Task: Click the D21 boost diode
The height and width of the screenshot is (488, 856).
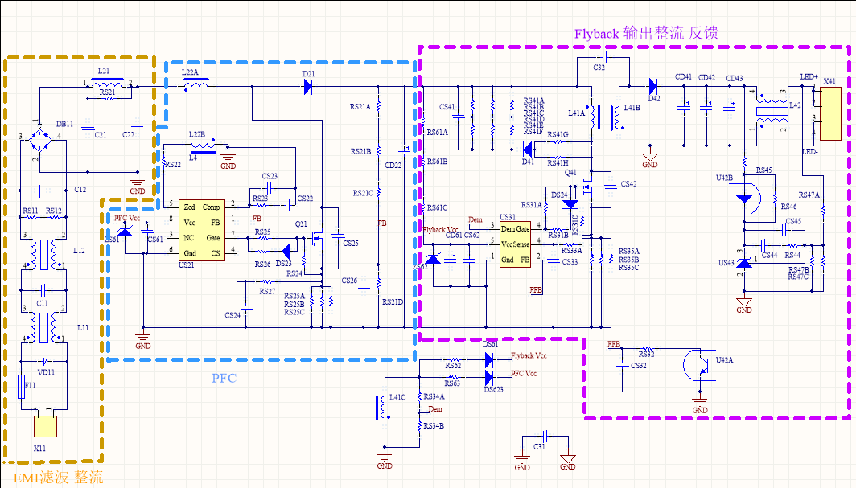Action: (x=308, y=87)
